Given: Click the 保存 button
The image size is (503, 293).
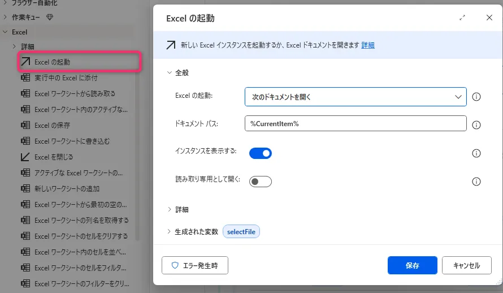Looking at the screenshot, I should pos(412,265).
